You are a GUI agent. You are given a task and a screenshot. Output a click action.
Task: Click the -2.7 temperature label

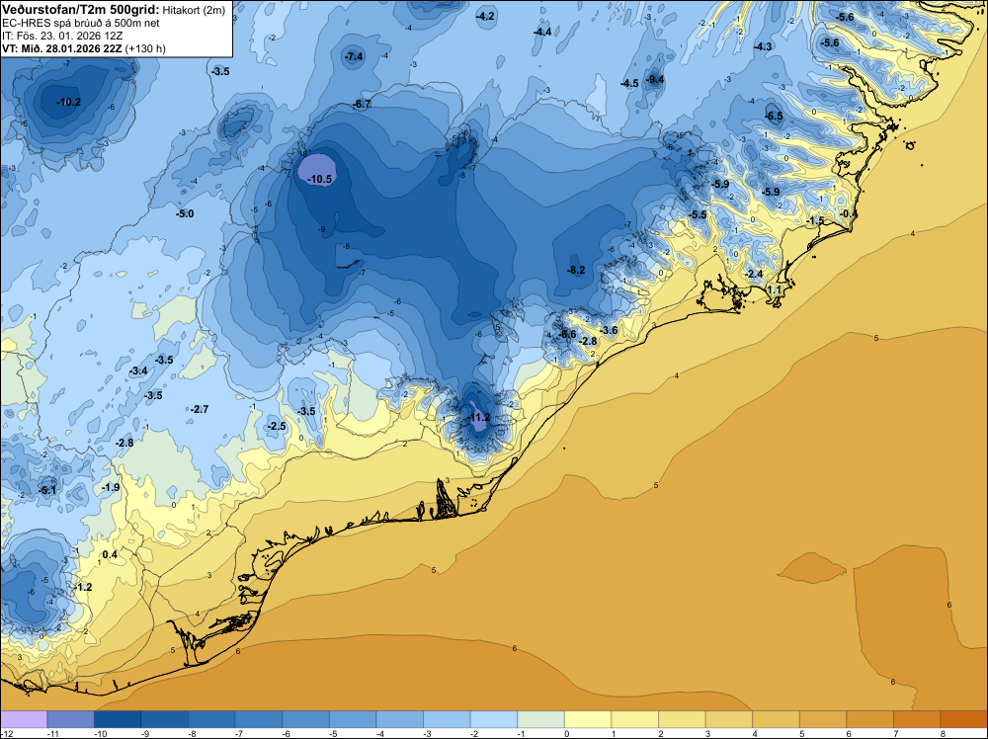click(200, 409)
